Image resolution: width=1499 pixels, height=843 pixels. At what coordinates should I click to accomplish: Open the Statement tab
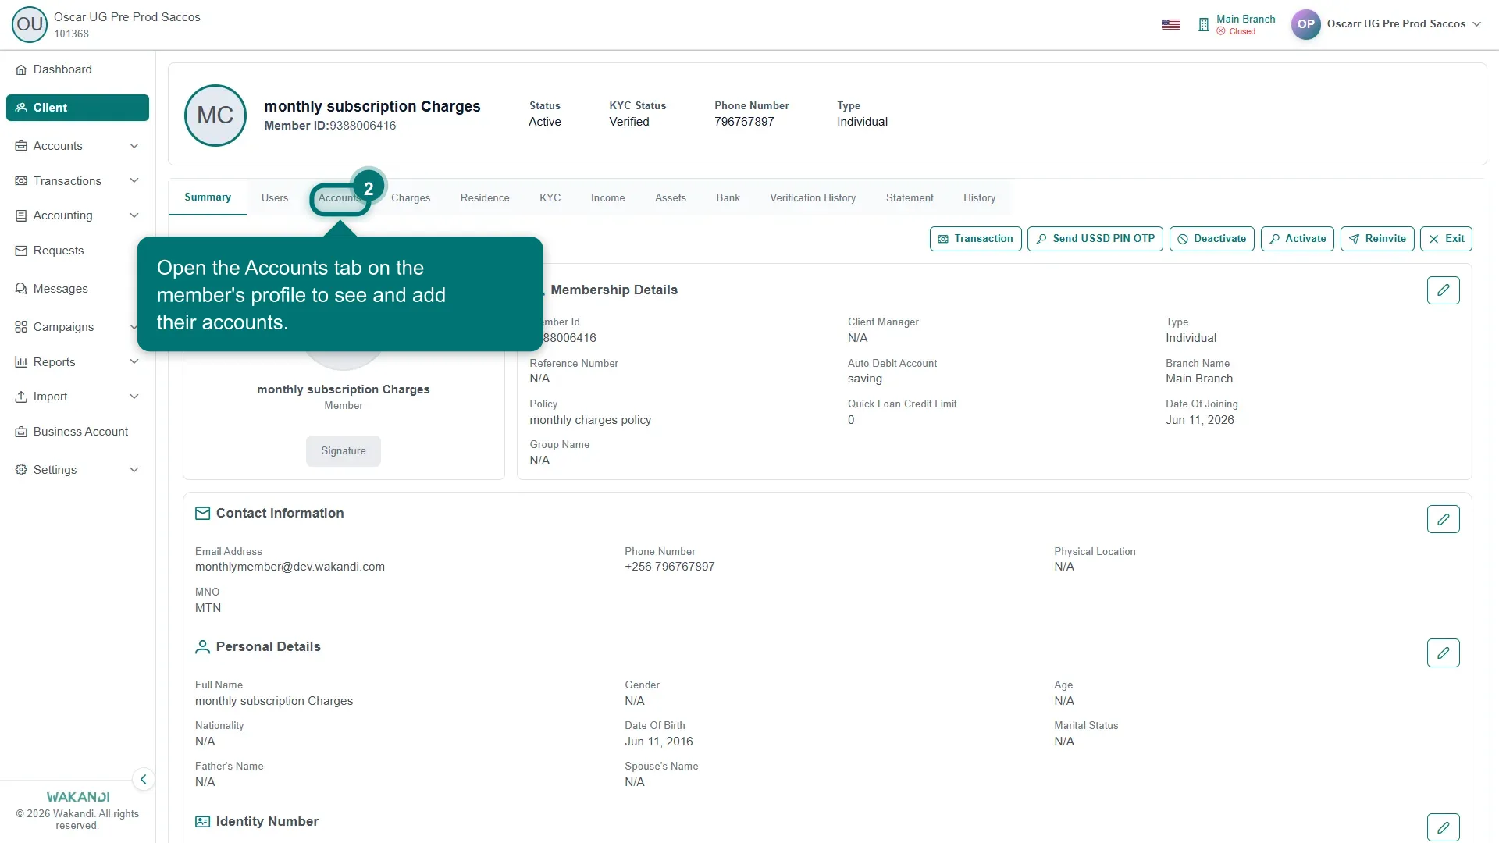coord(910,198)
